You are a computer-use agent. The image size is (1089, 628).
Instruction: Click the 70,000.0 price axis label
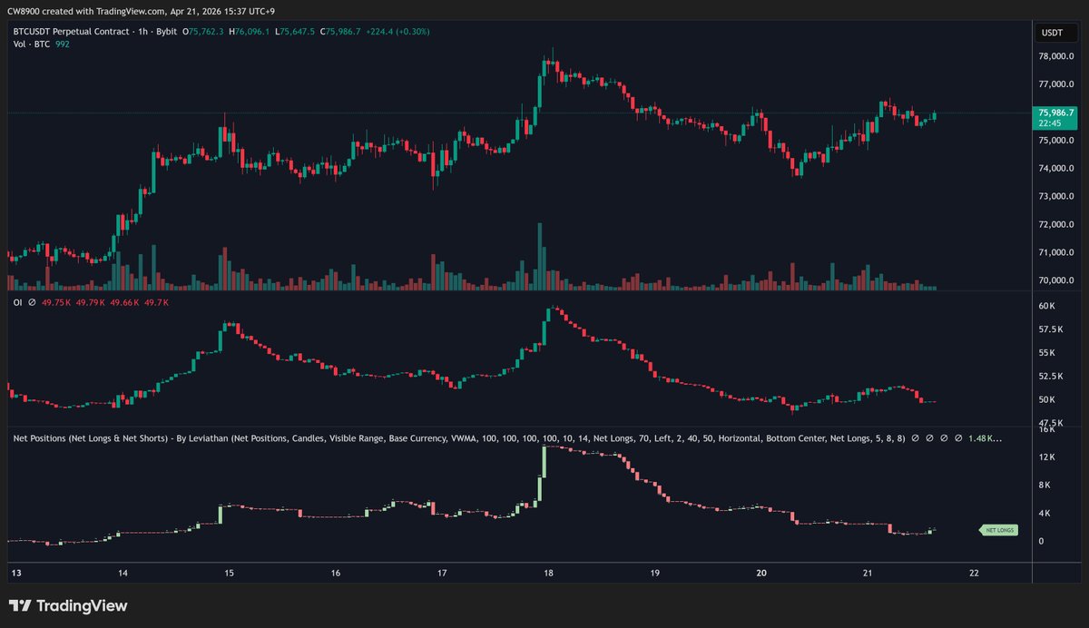pos(1055,280)
